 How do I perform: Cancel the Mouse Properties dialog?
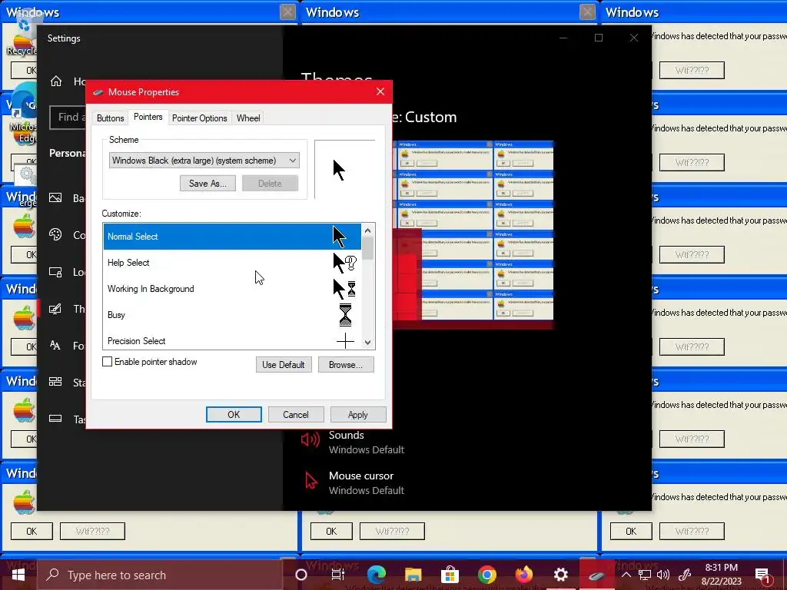tap(296, 414)
